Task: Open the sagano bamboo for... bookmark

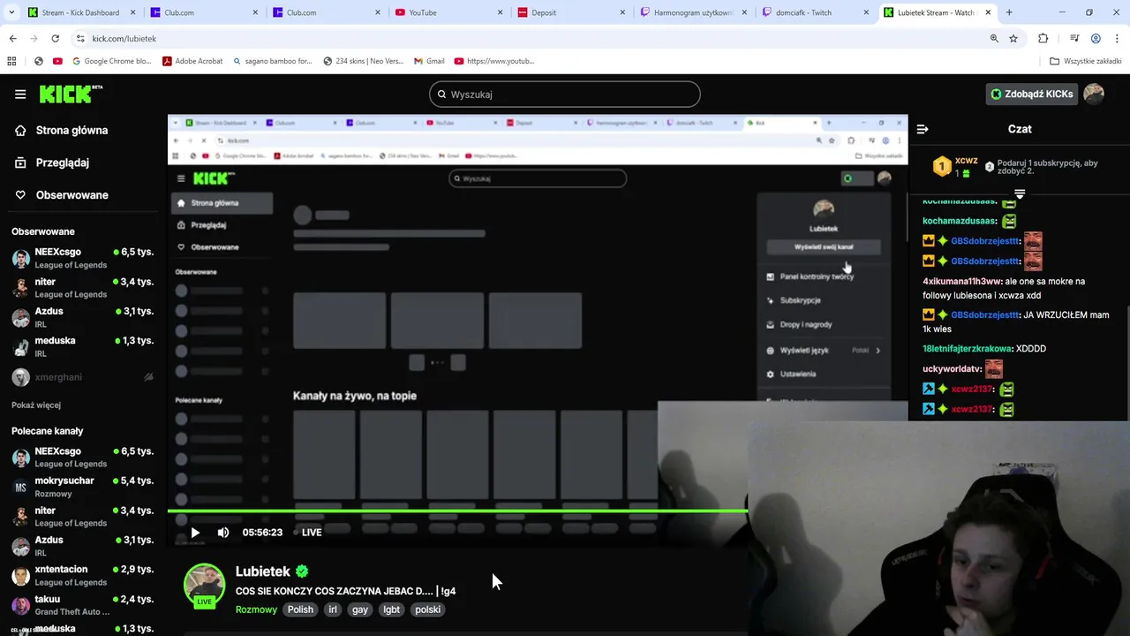Action: 273,61
